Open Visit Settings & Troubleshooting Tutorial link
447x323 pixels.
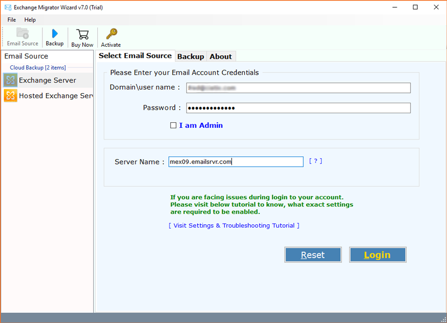point(234,225)
